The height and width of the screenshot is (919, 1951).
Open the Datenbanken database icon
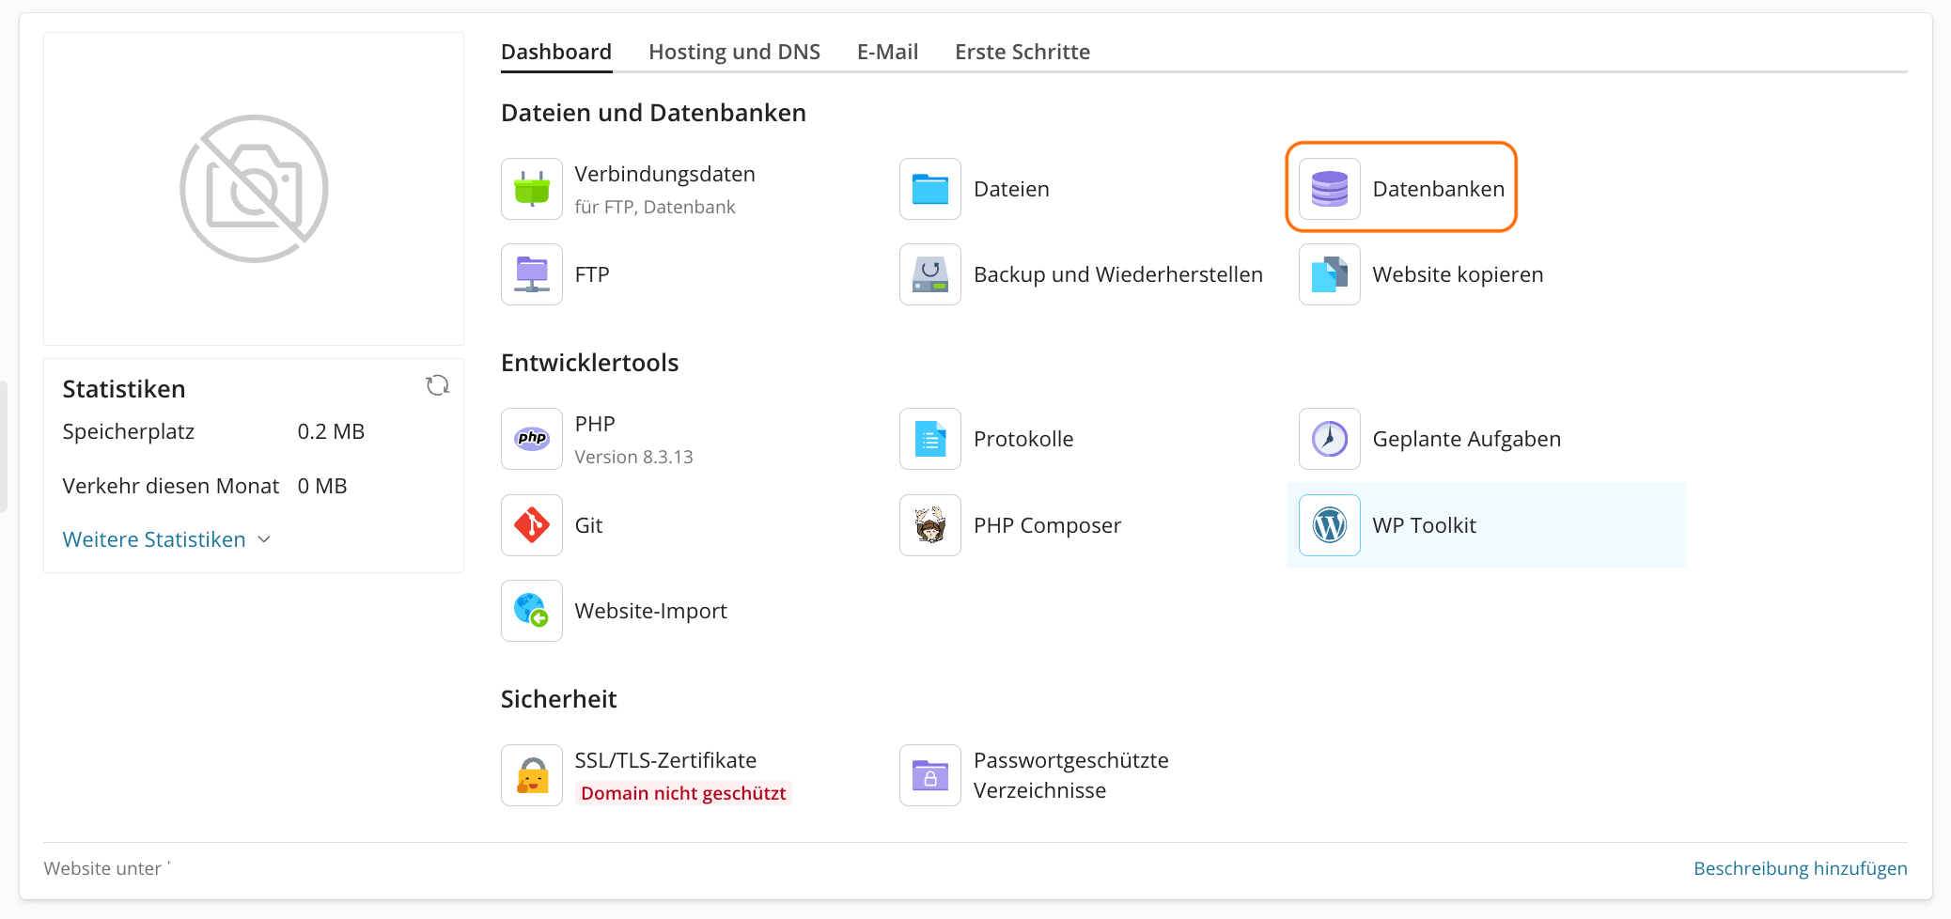coord(1330,189)
